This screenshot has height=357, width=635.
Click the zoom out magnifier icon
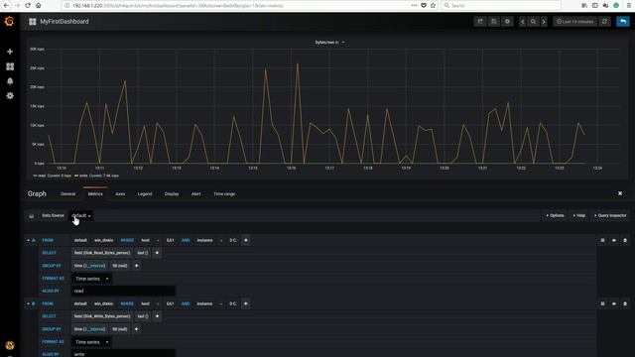[534, 22]
